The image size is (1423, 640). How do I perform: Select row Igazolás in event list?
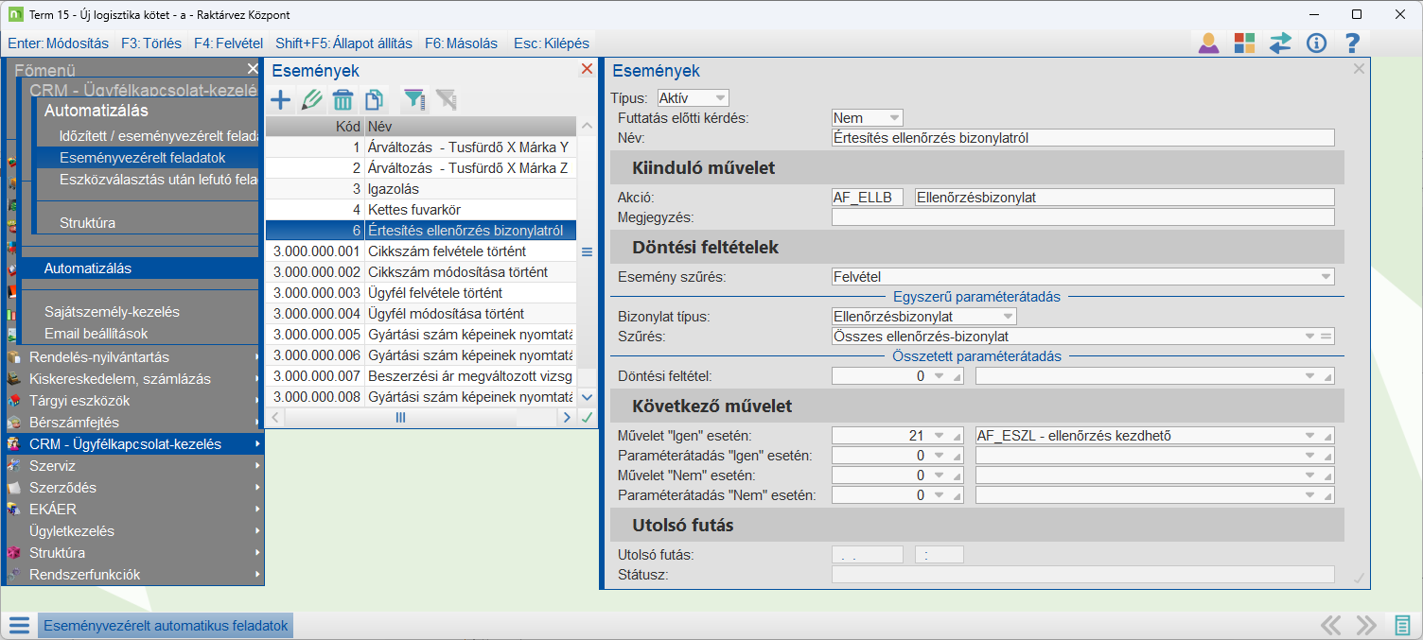pos(421,189)
